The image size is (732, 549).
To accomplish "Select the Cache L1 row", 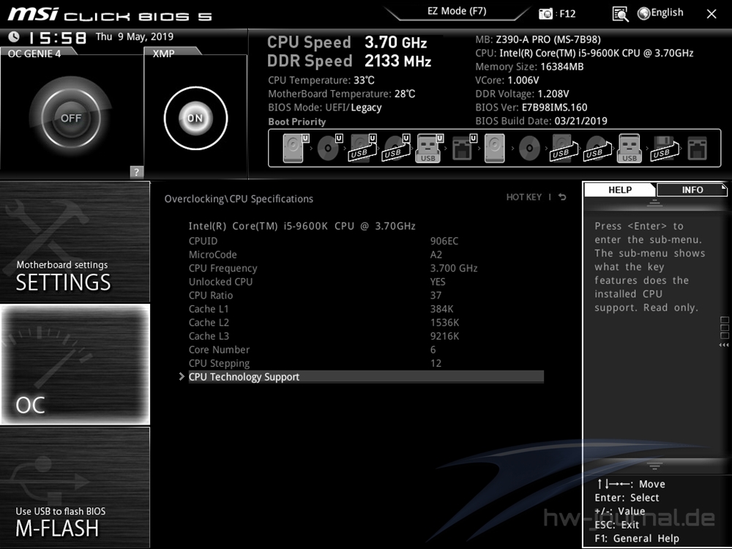I will (366, 309).
